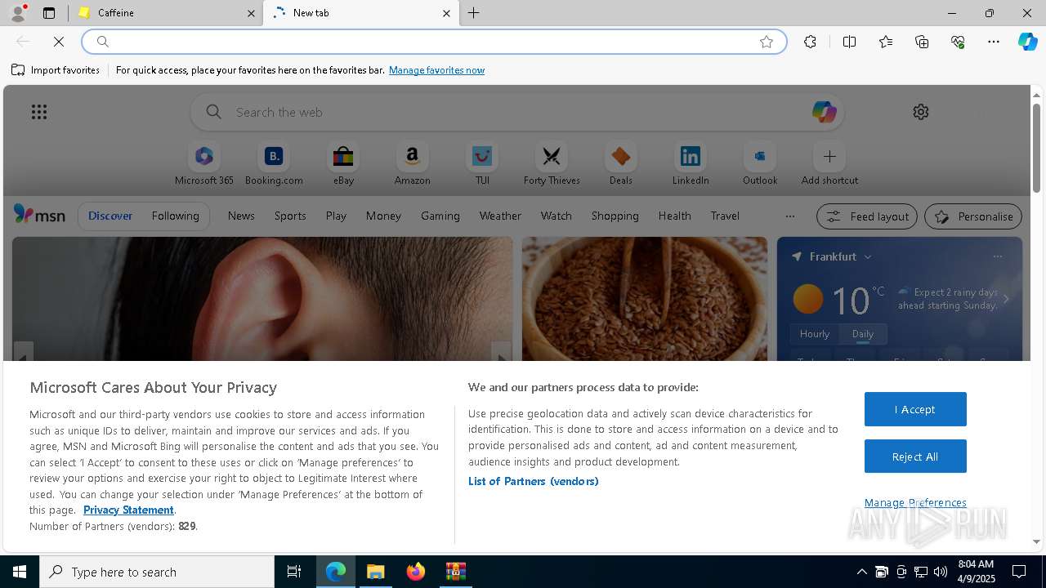The height and width of the screenshot is (588, 1046).
Task: Open the apps grid launcher
Action: [39, 112]
